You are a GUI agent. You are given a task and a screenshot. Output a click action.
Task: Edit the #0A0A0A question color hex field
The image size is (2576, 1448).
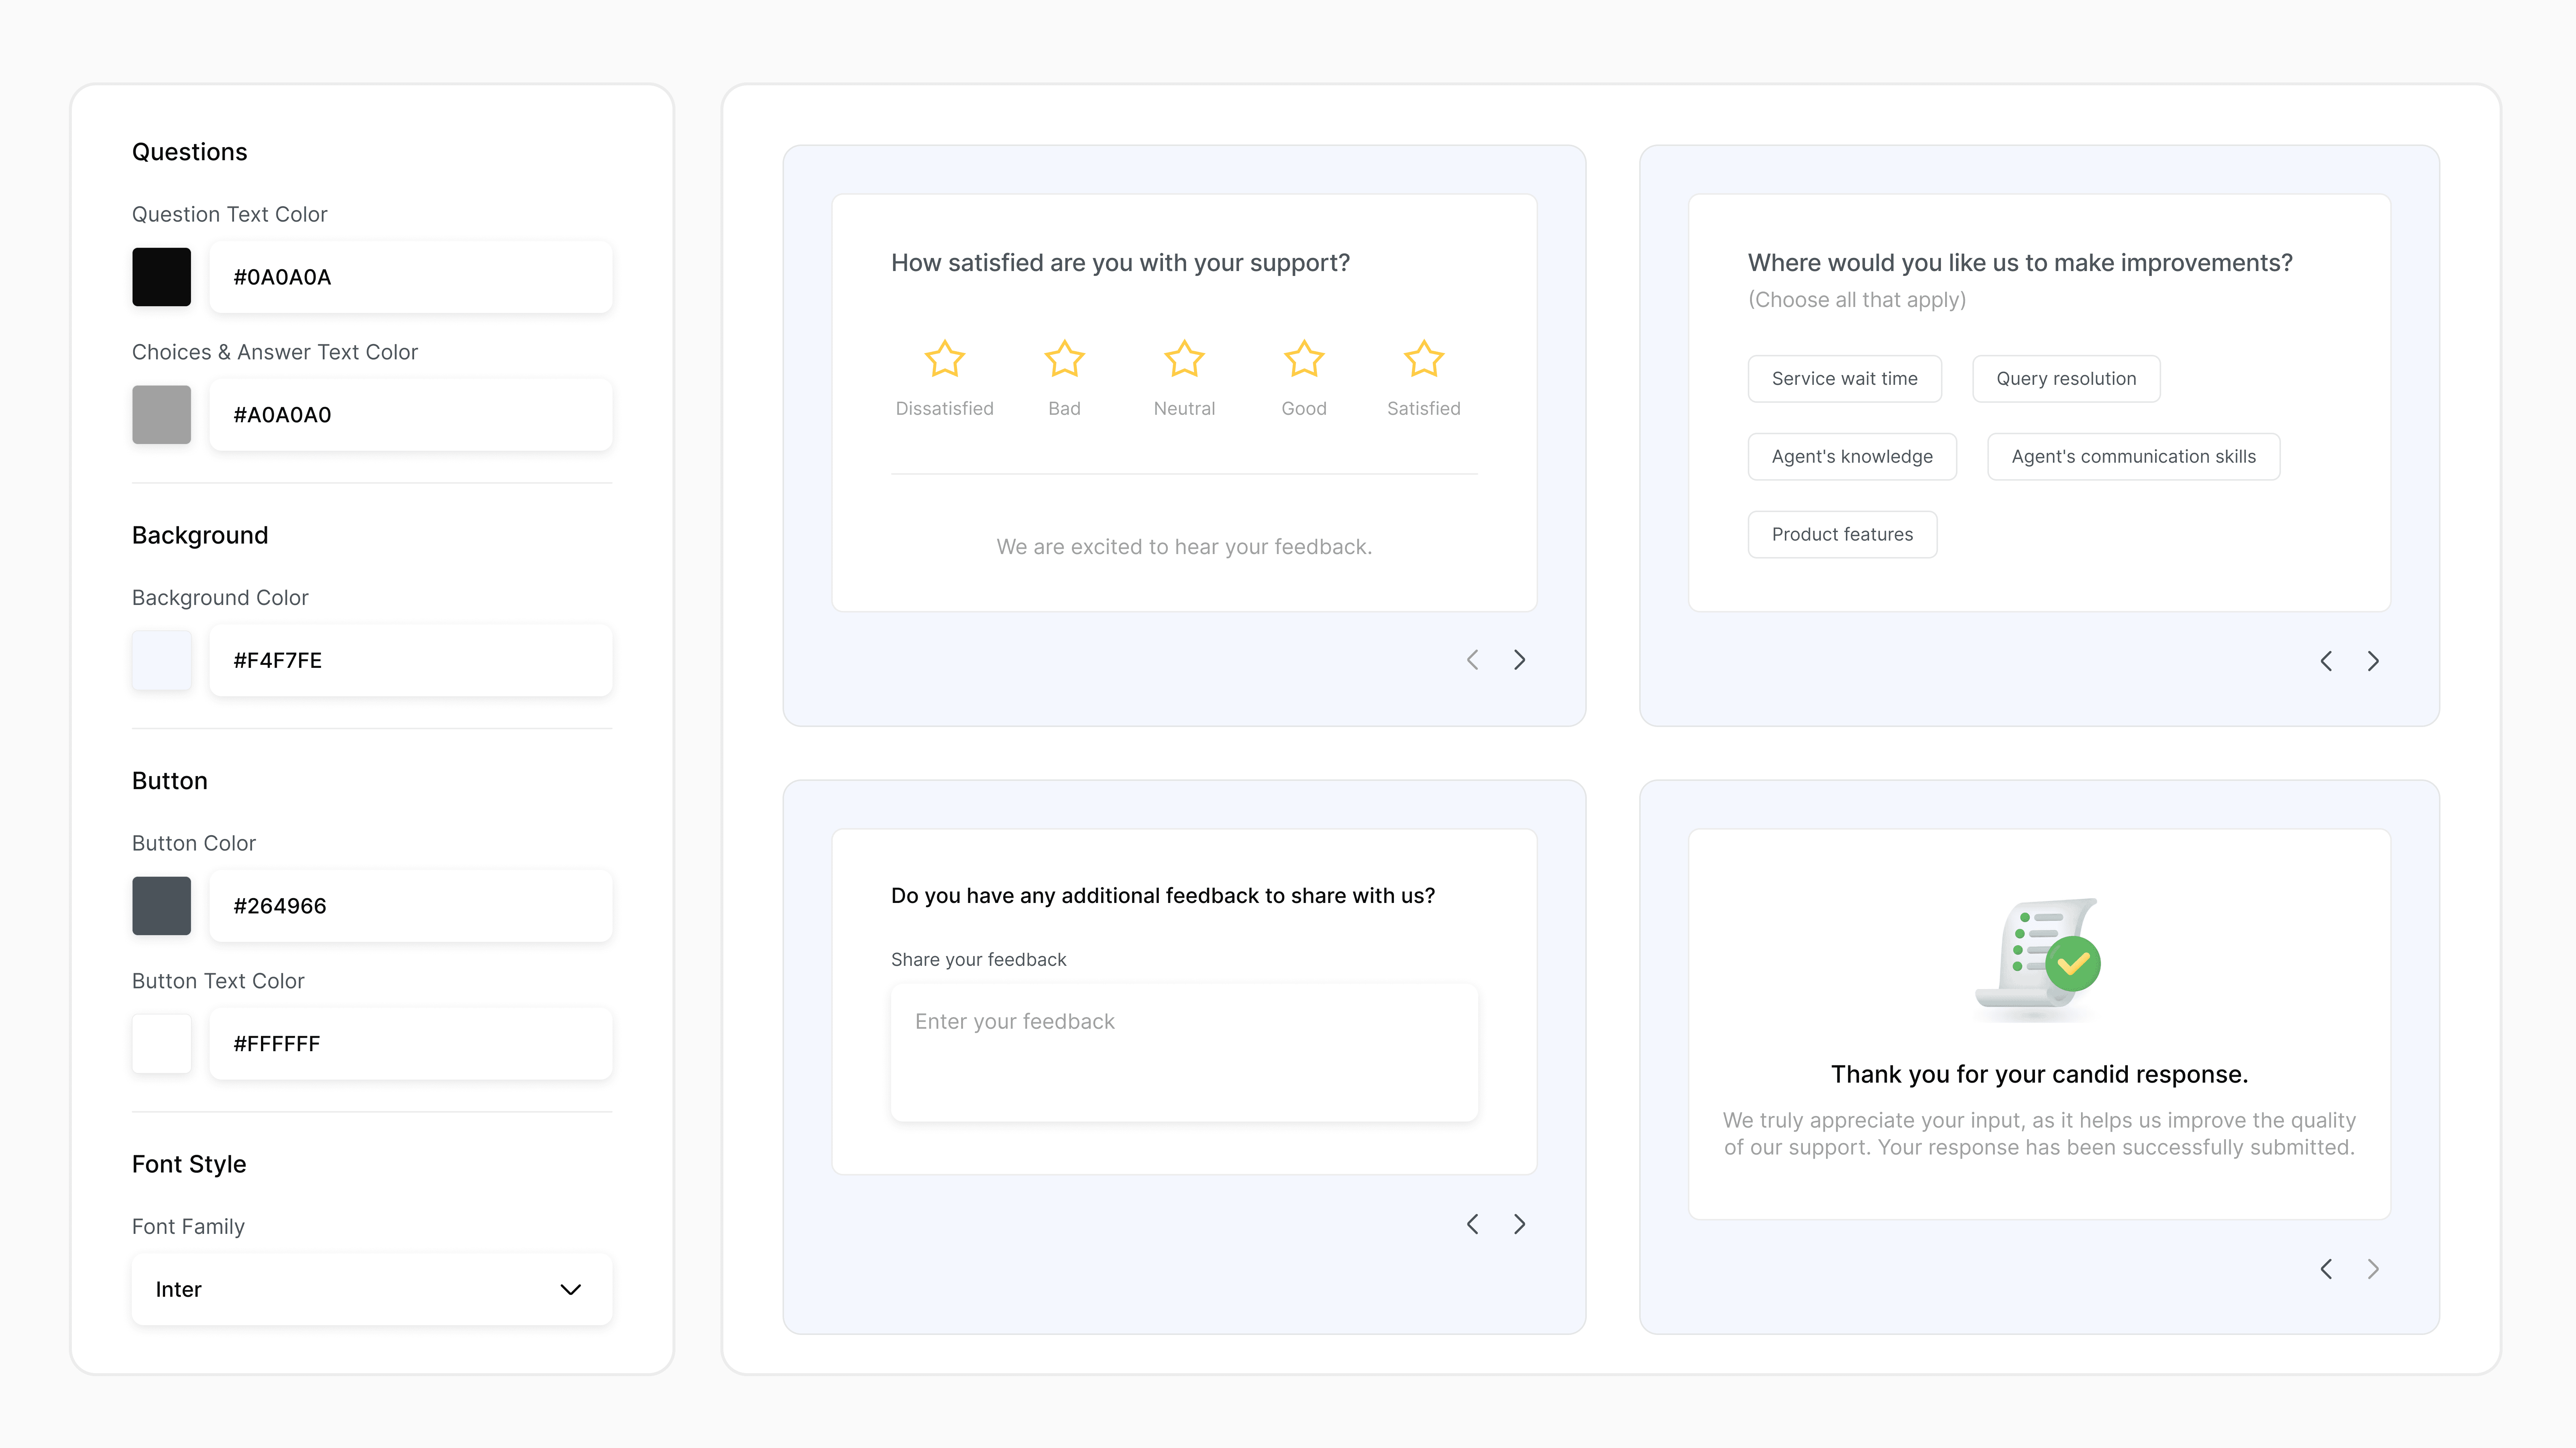click(x=411, y=277)
